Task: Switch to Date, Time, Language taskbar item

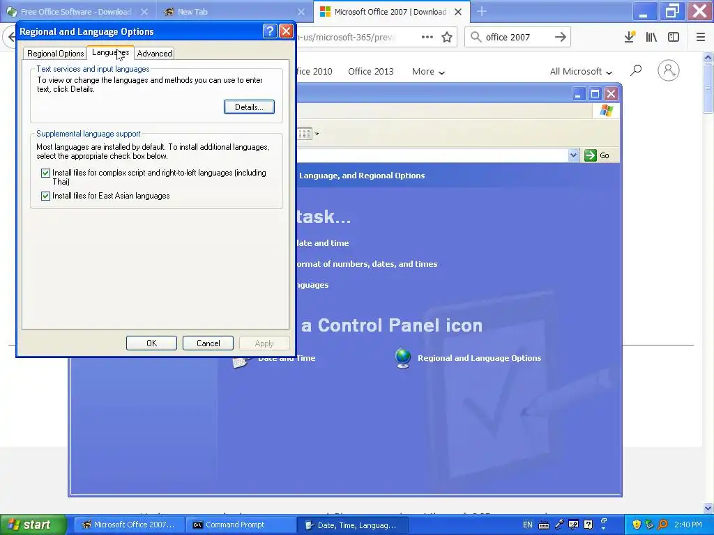Action: [x=352, y=525]
